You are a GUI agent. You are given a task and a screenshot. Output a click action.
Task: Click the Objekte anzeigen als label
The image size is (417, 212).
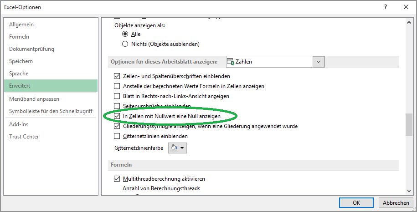point(139,26)
